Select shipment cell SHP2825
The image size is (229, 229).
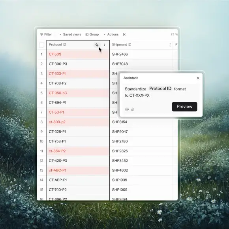pyautogui.click(x=141, y=151)
